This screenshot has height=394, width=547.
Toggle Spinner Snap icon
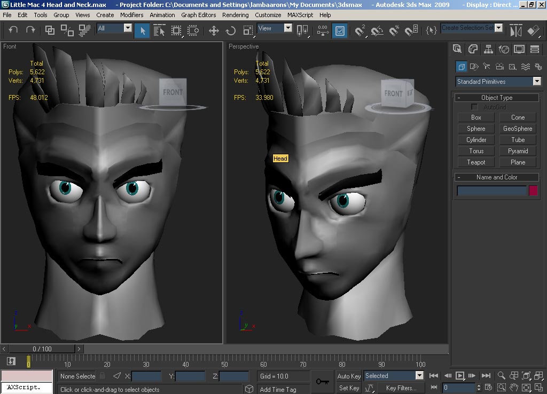pyautogui.click(x=411, y=30)
